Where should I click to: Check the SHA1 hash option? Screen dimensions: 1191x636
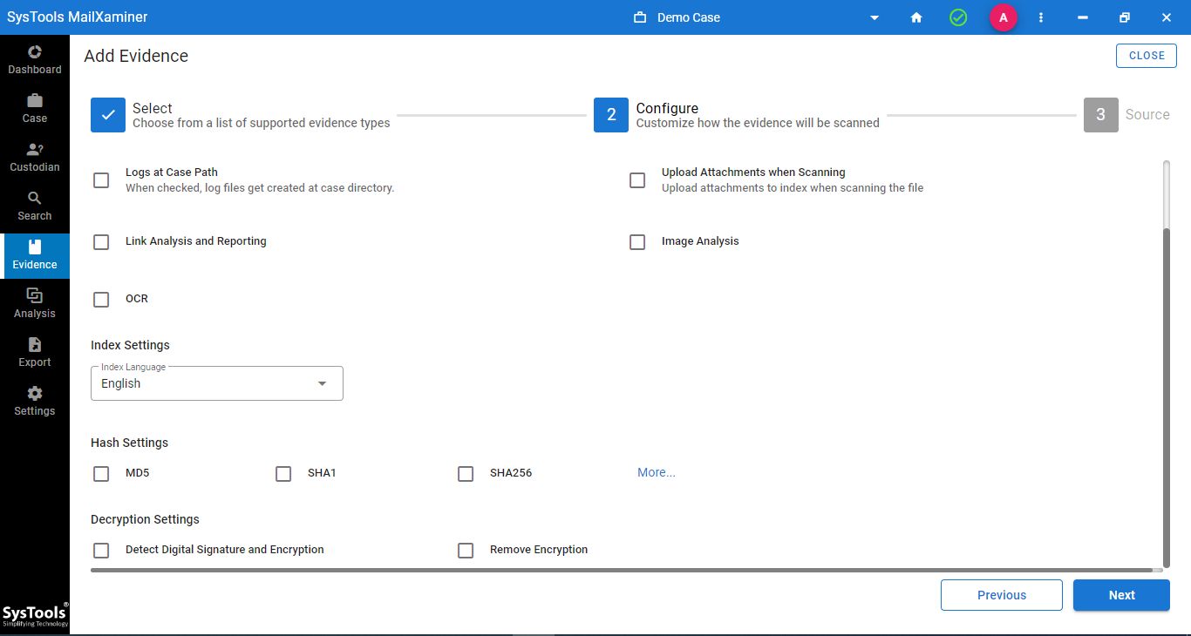tap(283, 474)
